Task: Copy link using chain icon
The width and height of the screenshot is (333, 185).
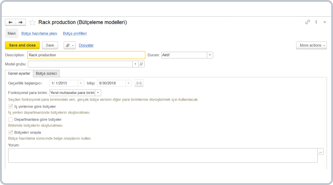Action: click(307, 22)
